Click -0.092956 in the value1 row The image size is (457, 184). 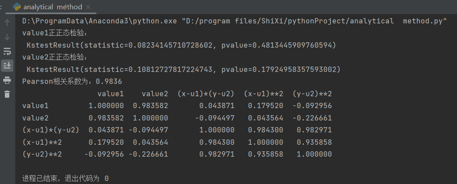312,106
